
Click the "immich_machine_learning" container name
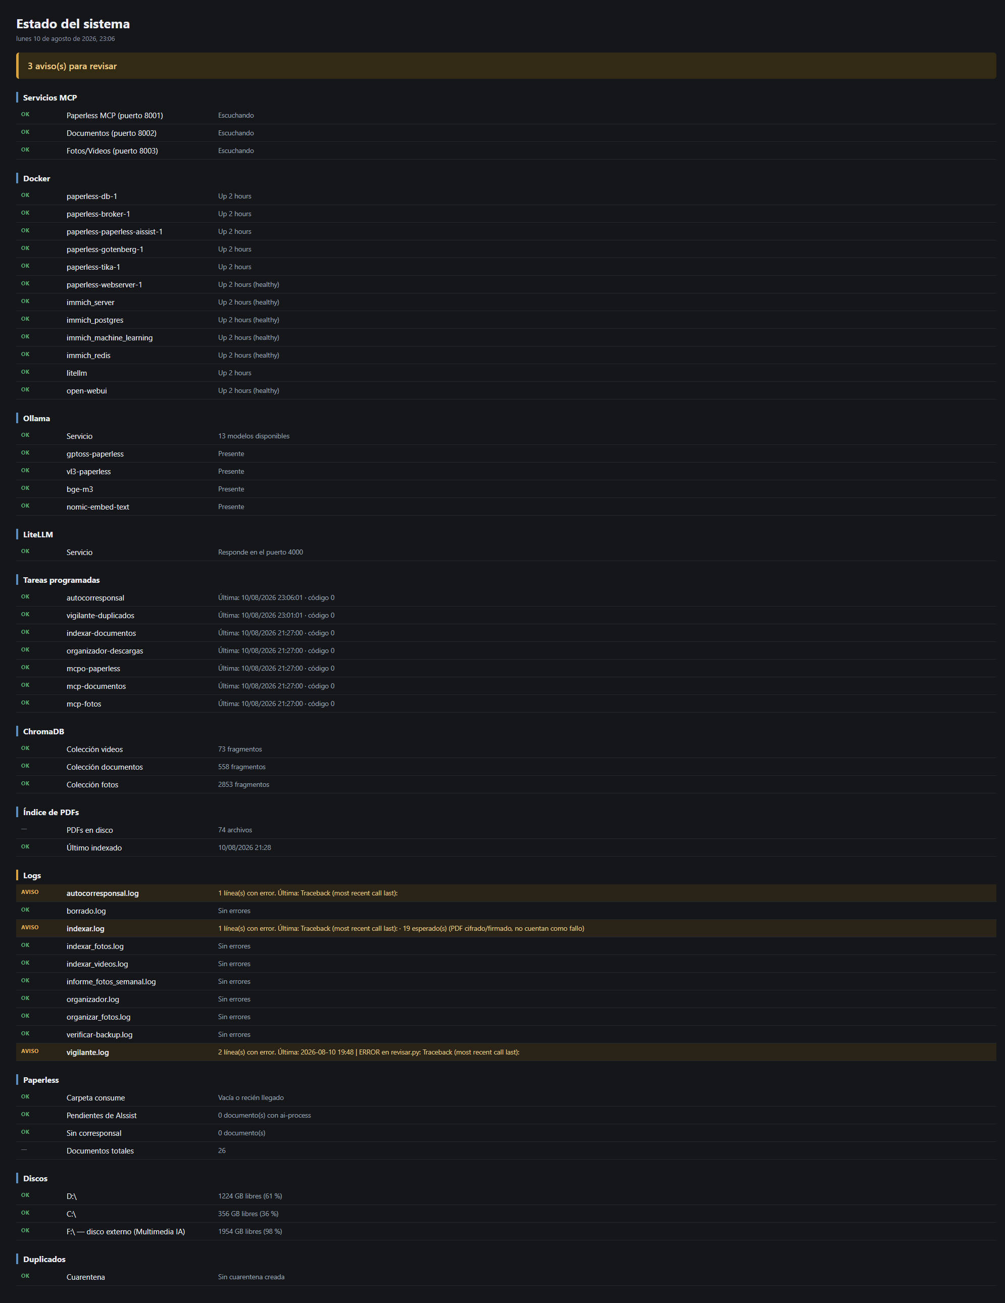(x=110, y=338)
